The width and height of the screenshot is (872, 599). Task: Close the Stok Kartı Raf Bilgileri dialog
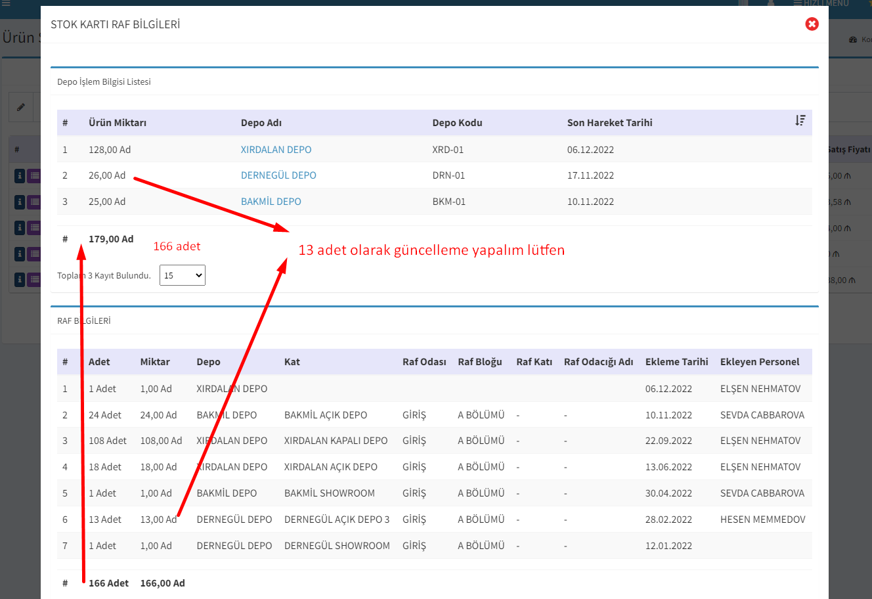812,24
